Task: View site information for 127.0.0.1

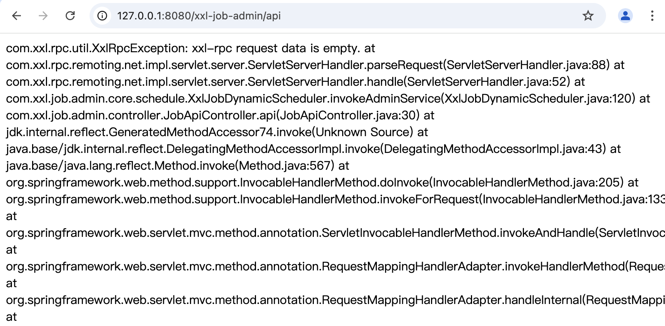Action: pos(102,16)
